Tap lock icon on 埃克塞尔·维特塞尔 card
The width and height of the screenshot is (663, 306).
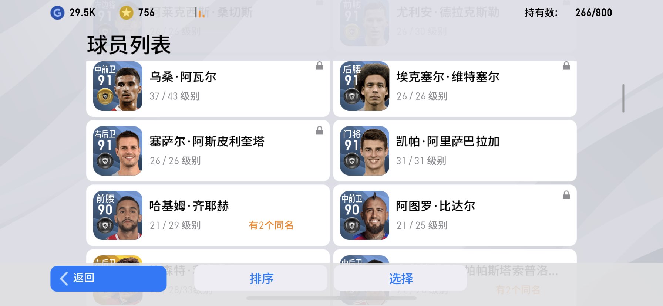[x=566, y=66]
